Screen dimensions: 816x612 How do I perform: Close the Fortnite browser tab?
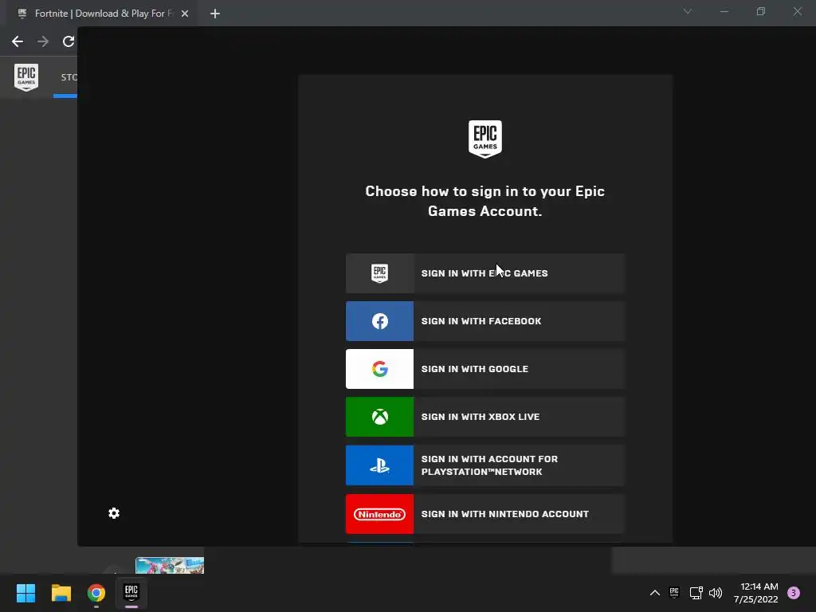(x=185, y=14)
